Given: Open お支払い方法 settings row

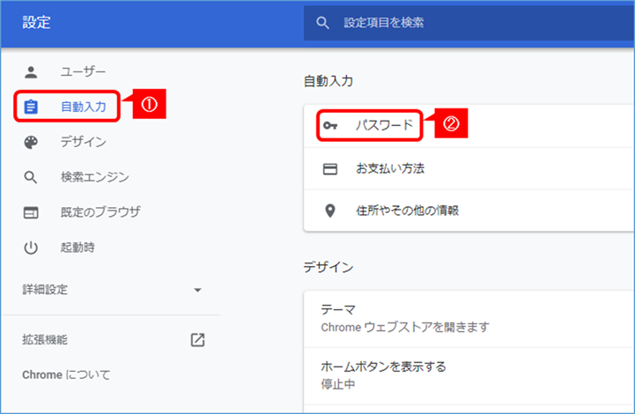Looking at the screenshot, I should (x=469, y=168).
